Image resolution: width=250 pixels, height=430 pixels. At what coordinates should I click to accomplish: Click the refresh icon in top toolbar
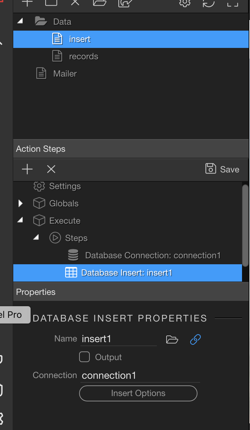(x=209, y=3)
